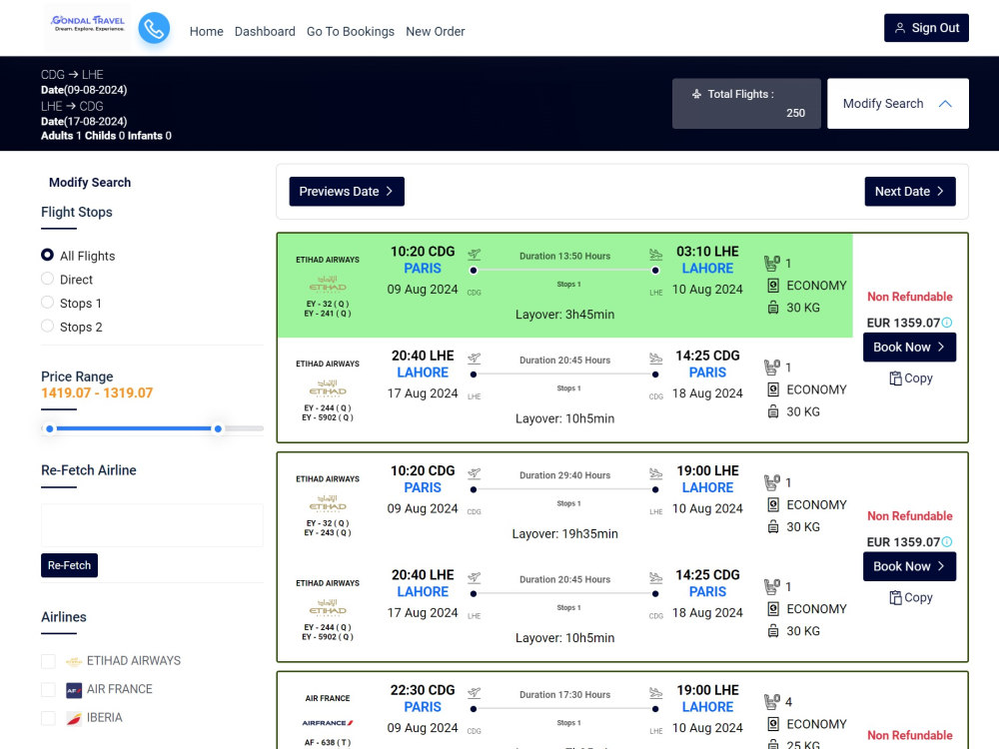Viewport: 999px width, 749px height.
Task: Click the Re-Fetch Airline input field
Action: tap(152, 525)
